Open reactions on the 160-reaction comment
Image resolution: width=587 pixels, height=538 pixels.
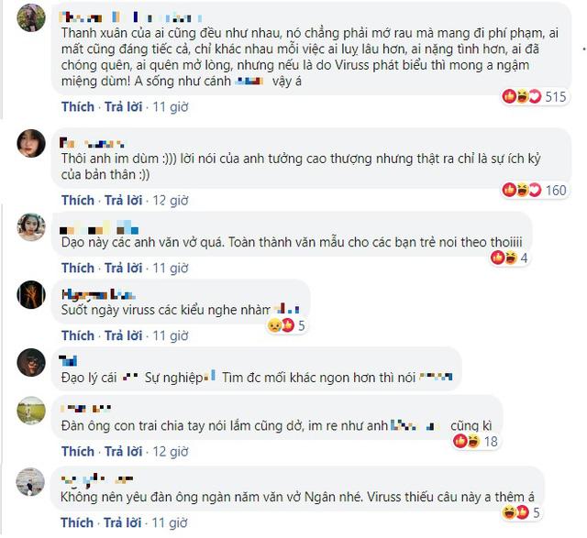[534, 191]
